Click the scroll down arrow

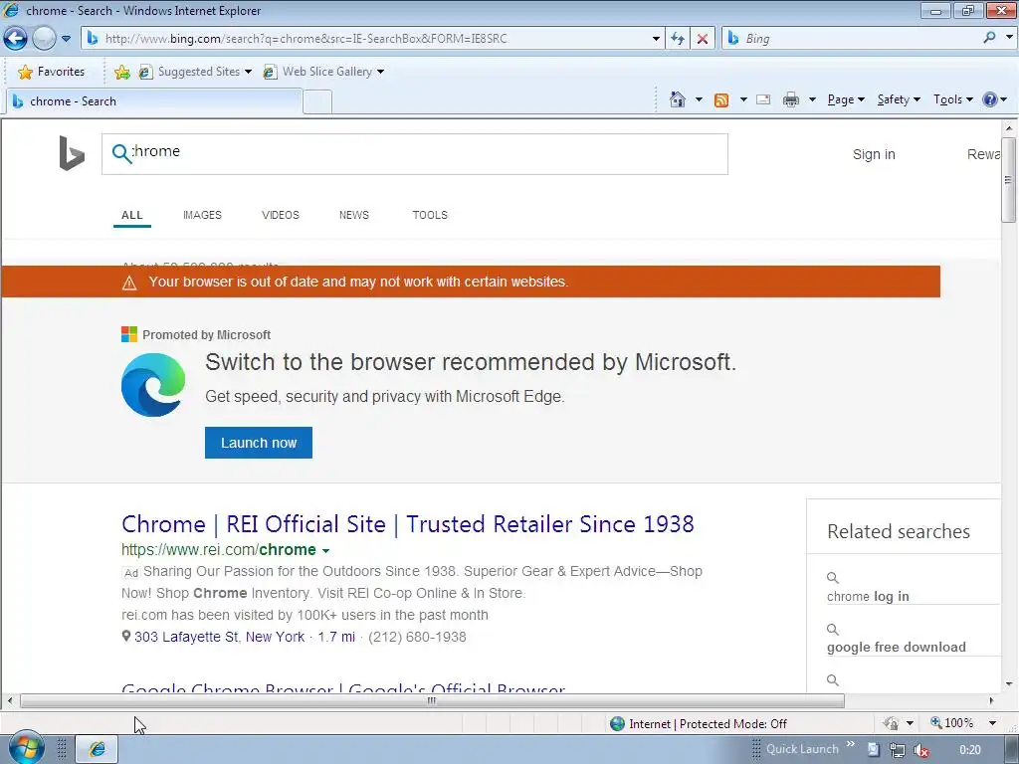pos(1009,684)
